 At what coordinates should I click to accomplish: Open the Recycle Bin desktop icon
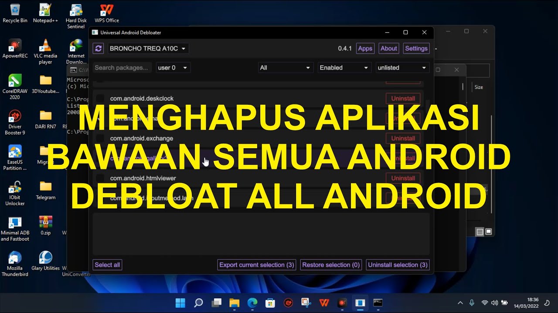pos(15,13)
